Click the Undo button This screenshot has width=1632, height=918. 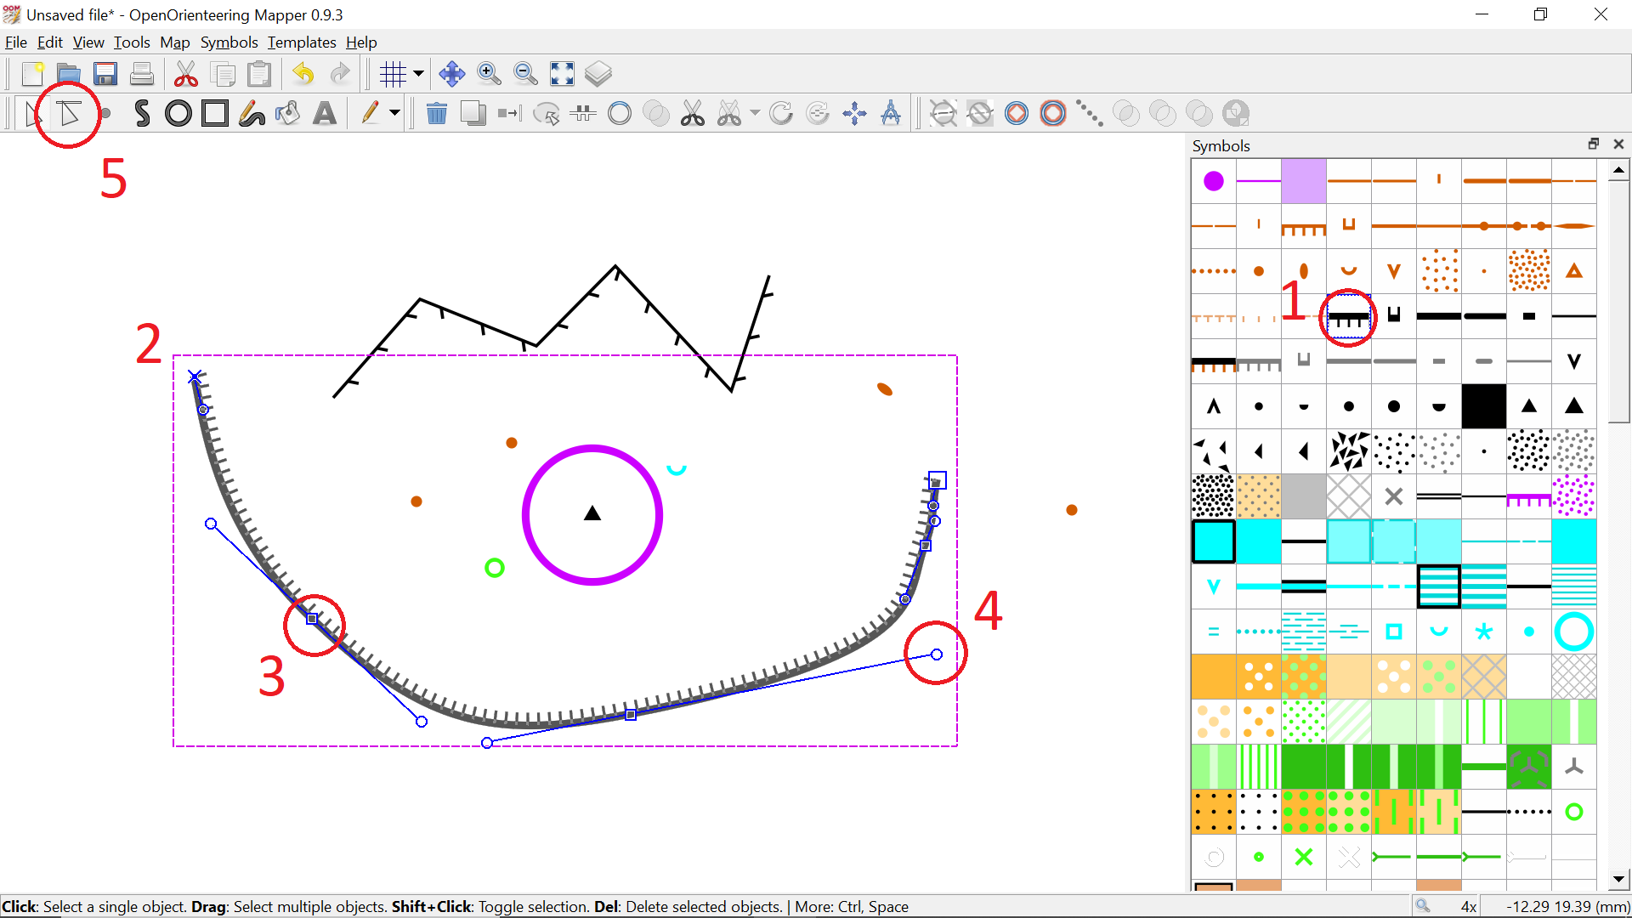303,74
